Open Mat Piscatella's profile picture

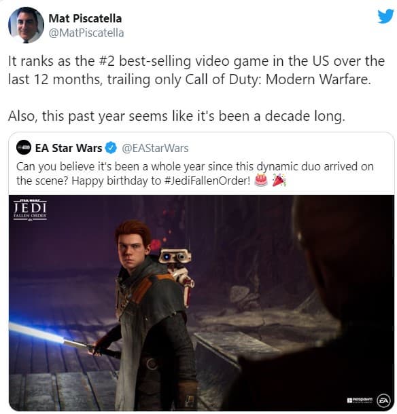point(26,25)
